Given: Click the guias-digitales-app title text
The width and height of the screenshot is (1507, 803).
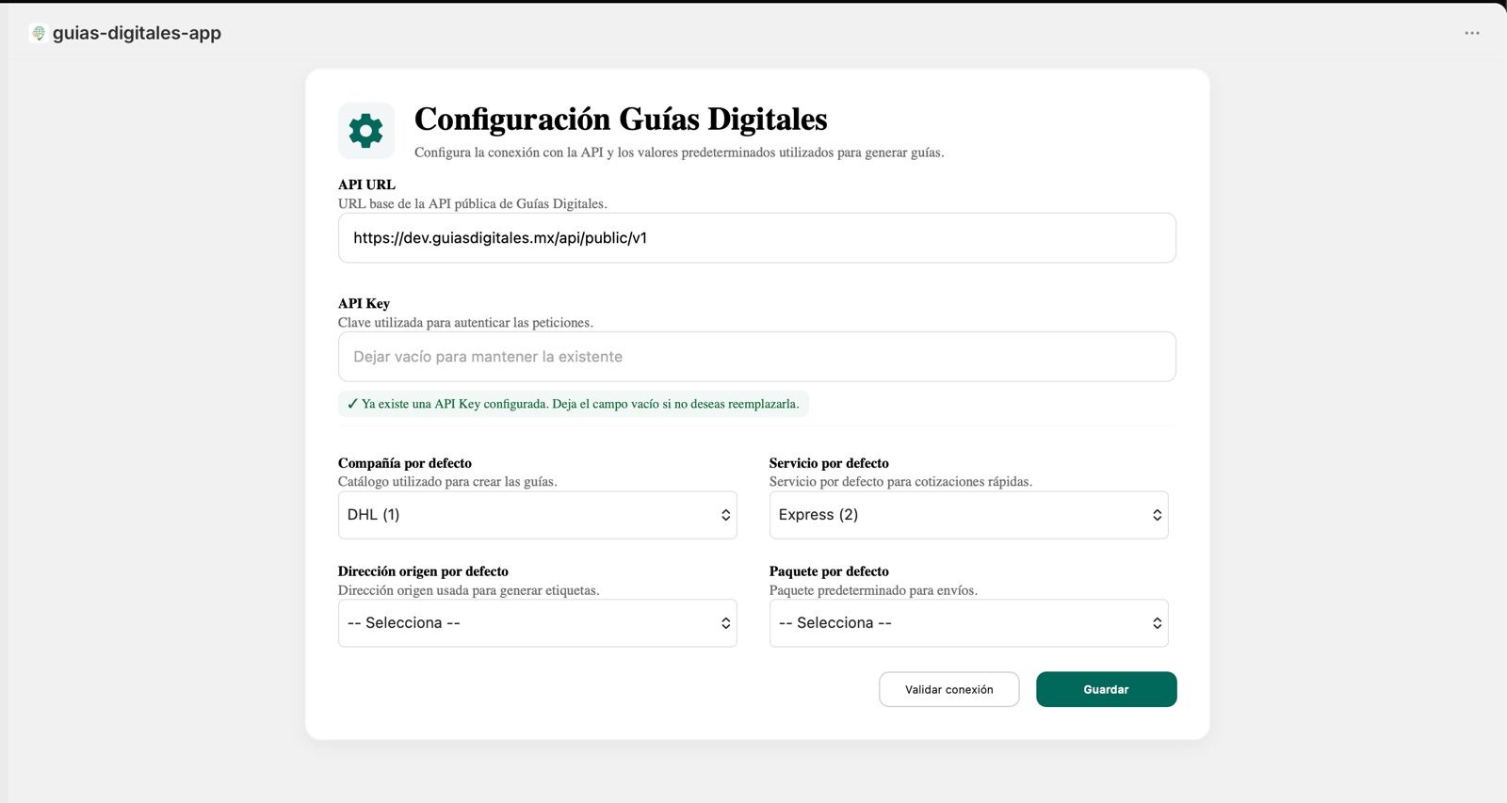Looking at the screenshot, I should click(x=137, y=33).
